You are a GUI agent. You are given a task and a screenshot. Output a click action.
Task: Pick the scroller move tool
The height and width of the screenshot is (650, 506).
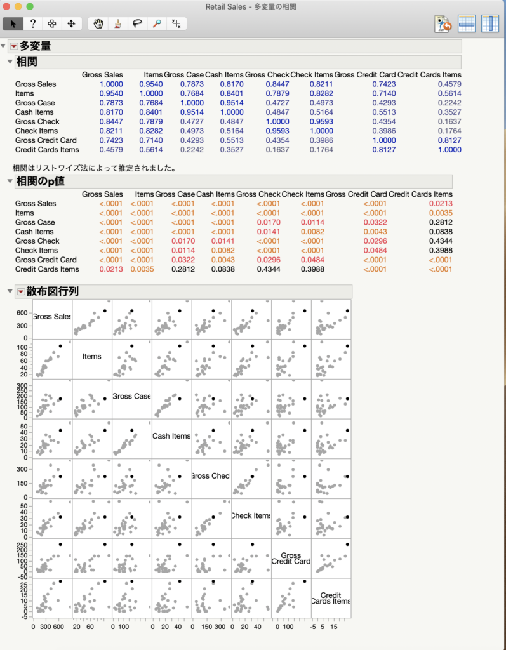pos(71,23)
